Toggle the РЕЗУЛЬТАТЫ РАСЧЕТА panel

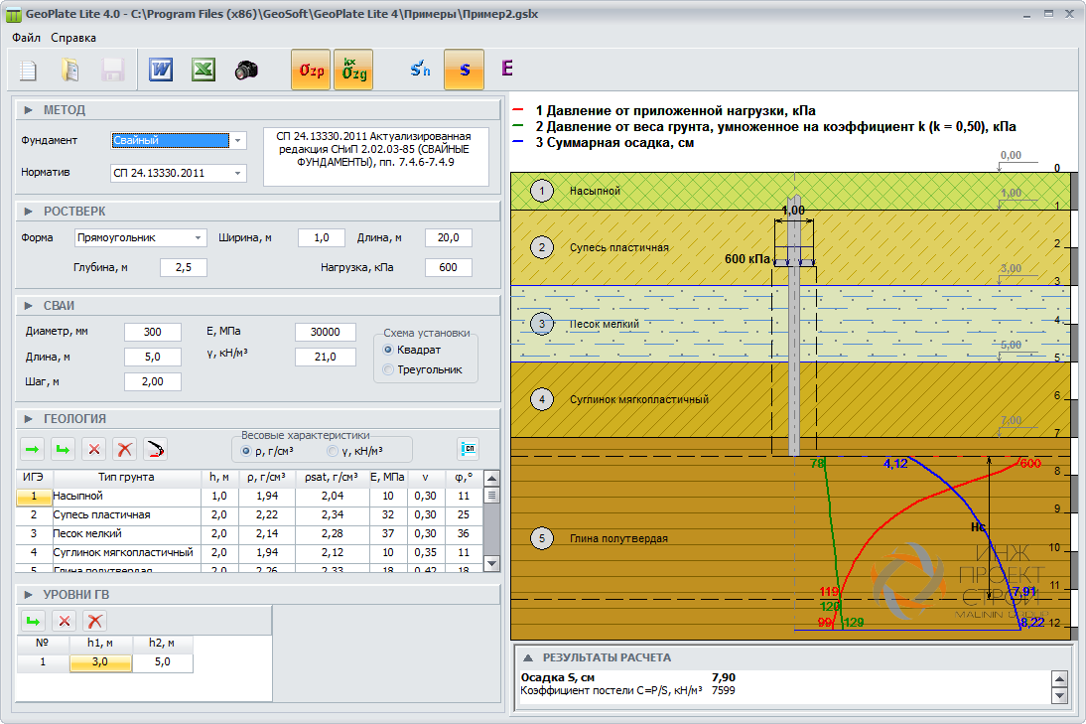(528, 657)
